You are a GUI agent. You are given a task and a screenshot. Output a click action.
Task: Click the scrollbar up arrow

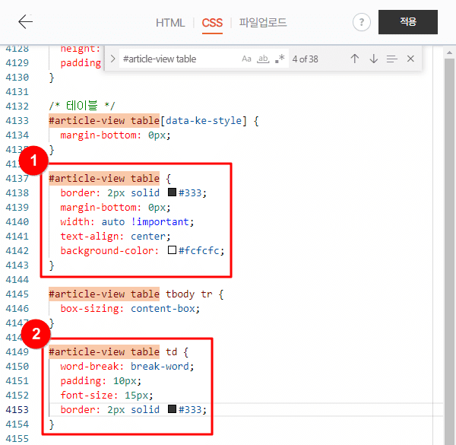coord(450,52)
